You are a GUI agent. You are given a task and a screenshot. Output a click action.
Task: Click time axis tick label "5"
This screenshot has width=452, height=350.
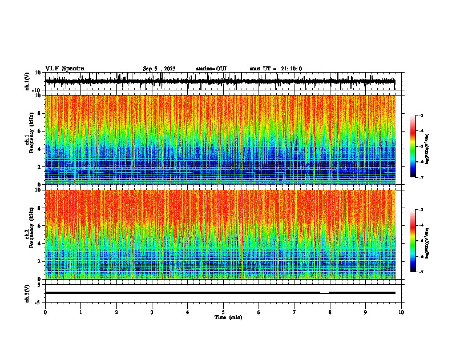tap(223, 312)
